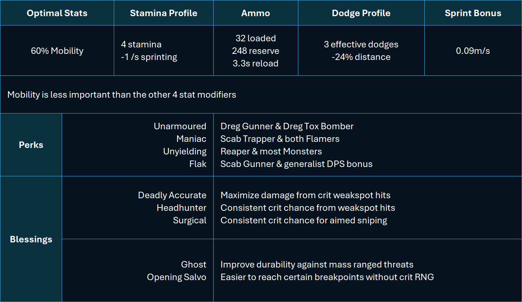This screenshot has height=302, width=522.
Task: Select the Surgical blessing entry
Action: (x=190, y=220)
